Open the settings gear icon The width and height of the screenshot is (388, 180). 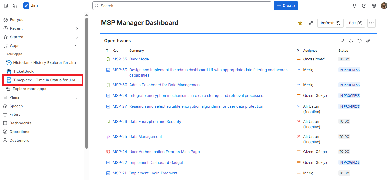[374, 6]
